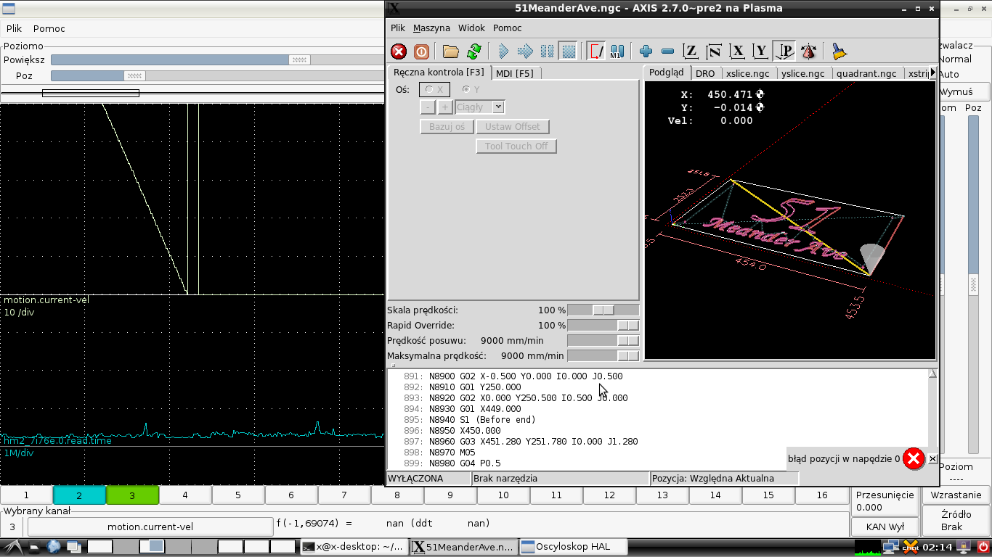The width and height of the screenshot is (992, 557).
Task: Zoom in with the plus icon
Action: (646, 51)
